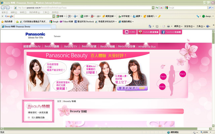Click the add to favorites bar star icon
This screenshot has width=215, height=134.
pyautogui.click(x=17, y=21)
